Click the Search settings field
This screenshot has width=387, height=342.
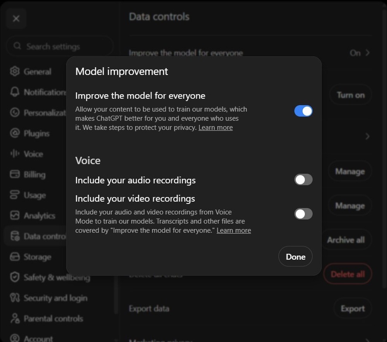tap(60, 46)
